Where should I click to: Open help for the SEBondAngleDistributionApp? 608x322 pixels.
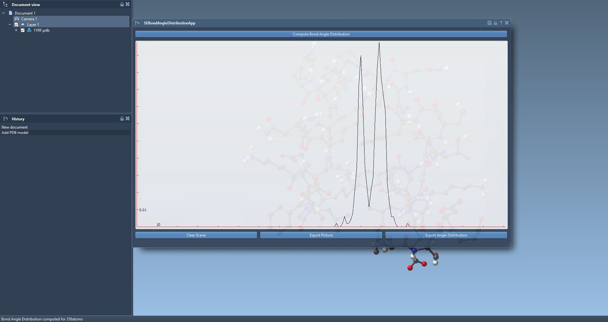[501, 23]
